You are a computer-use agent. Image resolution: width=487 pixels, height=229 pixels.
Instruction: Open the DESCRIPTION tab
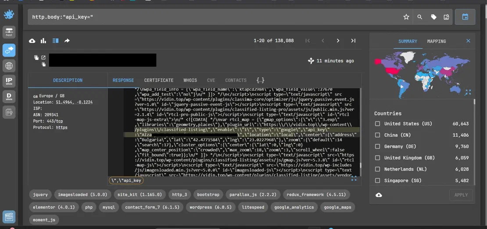click(68, 80)
